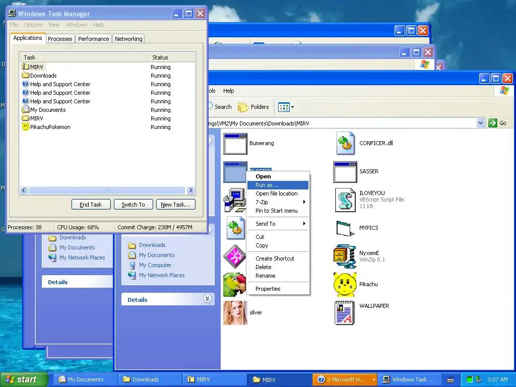The width and height of the screenshot is (516, 387).
Task: Open the Microsoft Help taskbar group
Action: coord(344,379)
